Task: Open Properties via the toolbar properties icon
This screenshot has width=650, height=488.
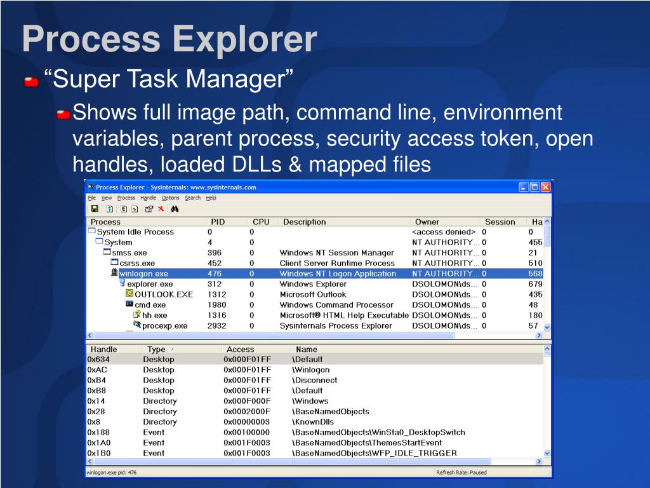Action: [149, 209]
